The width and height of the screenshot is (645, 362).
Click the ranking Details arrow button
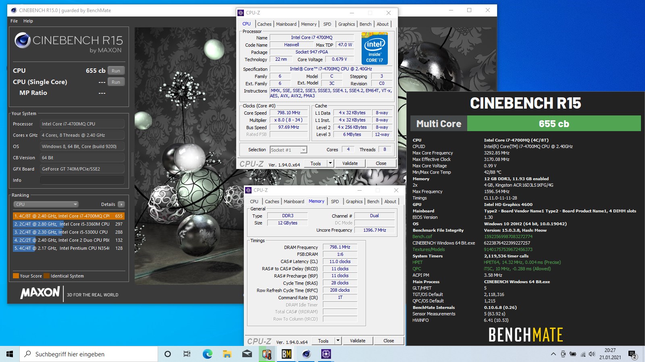pos(121,204)
